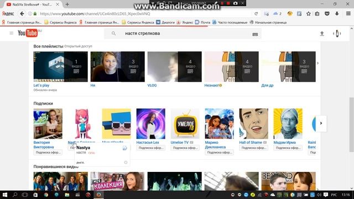Screen dimensions: 354x199
Task: Open the 'Ня' playlist thumbnail
Action: (118, 66)
